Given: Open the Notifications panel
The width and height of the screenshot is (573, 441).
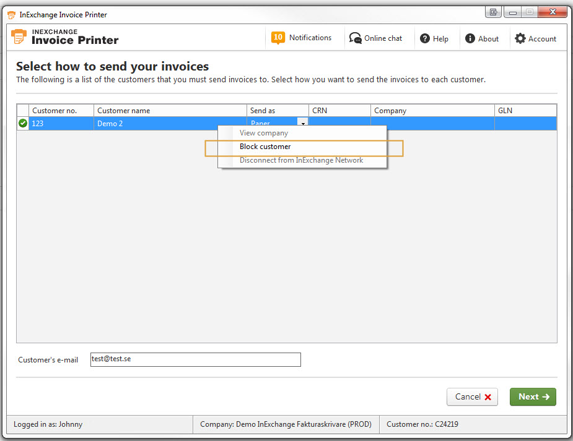Looking at the screenshot, I should [x=302, y=38].
